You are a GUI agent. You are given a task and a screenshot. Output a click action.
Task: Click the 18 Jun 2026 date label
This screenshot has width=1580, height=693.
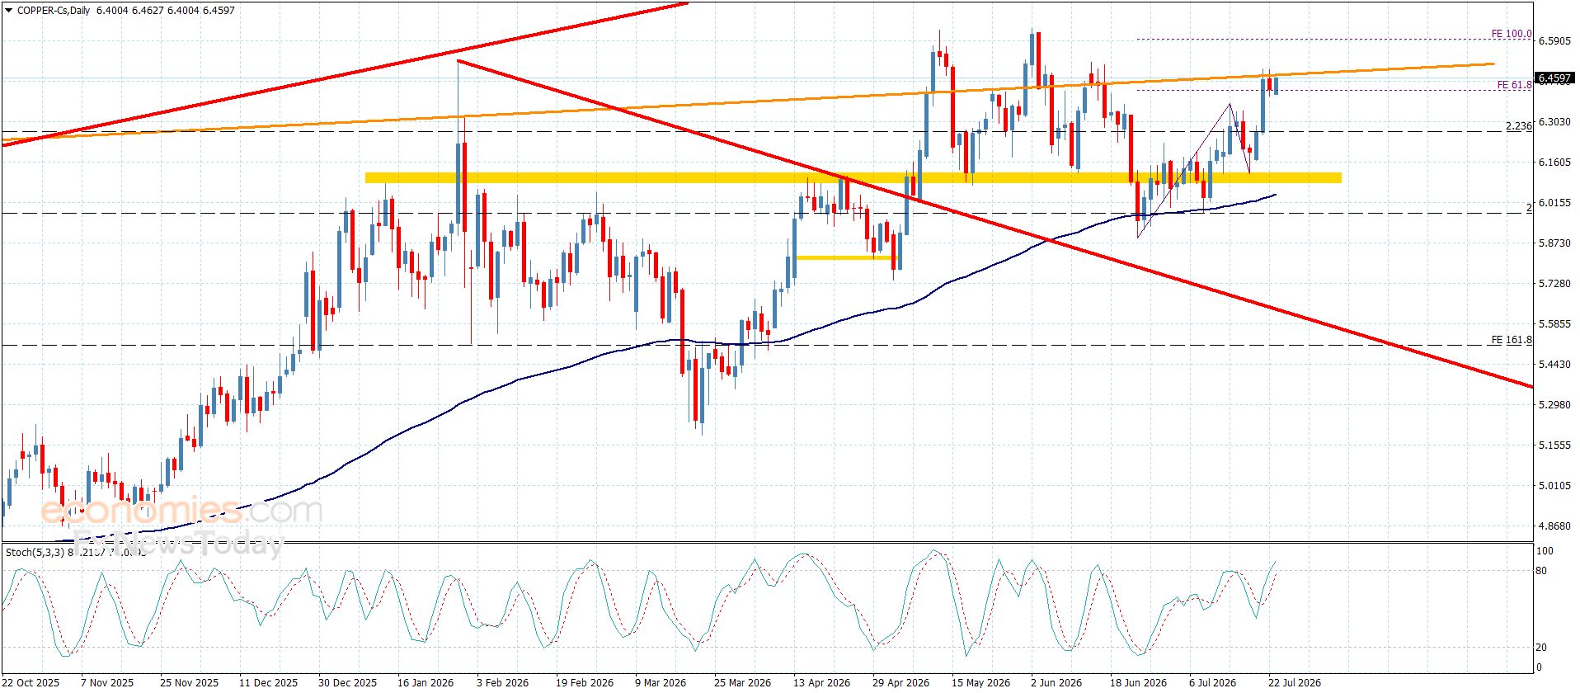[x=1139, y=683]
